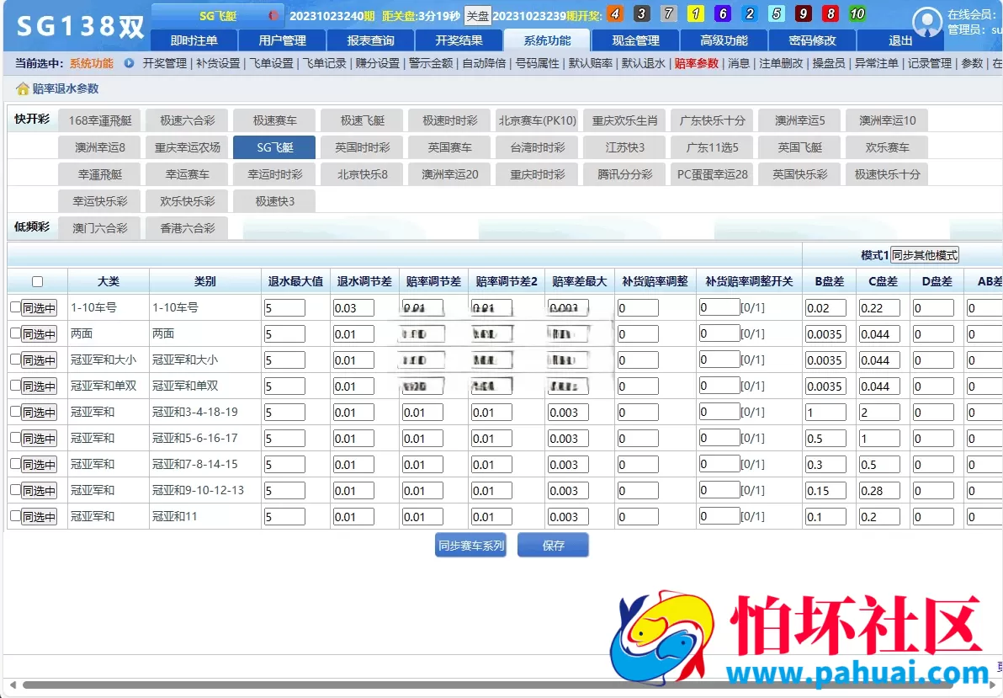Click 同选中 button in 冠亚和9-10-12-13 row
The image size is (1003, 698).
pos(39,491)
